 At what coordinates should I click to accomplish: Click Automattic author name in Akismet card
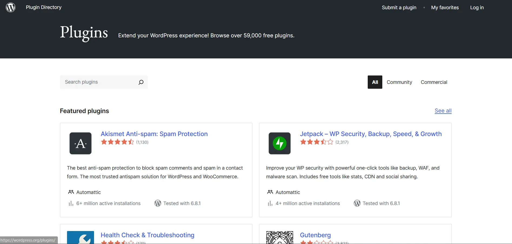[x=89, y=192]
